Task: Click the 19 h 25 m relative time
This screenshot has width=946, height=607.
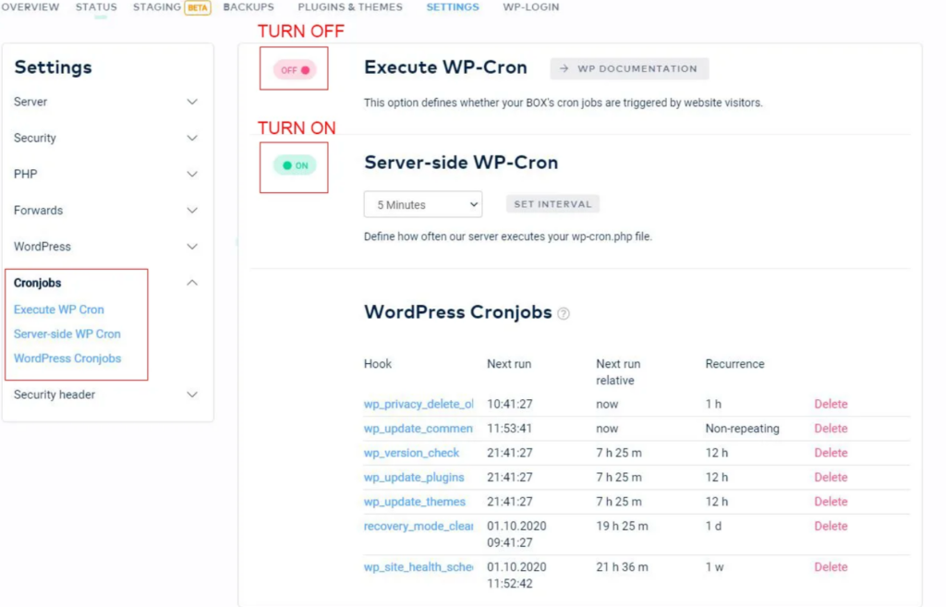Action: tap(622, 526)
